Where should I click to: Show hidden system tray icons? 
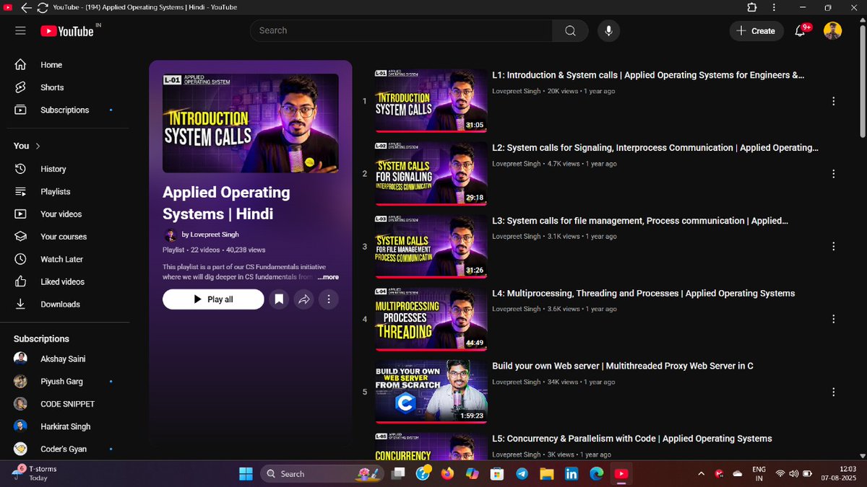click(701, 473)
